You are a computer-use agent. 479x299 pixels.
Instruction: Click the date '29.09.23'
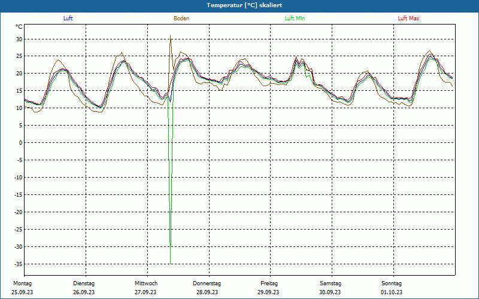[x=268, y=292]
